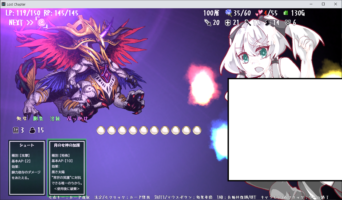Click the heart shield stat icon

point(288,23)
